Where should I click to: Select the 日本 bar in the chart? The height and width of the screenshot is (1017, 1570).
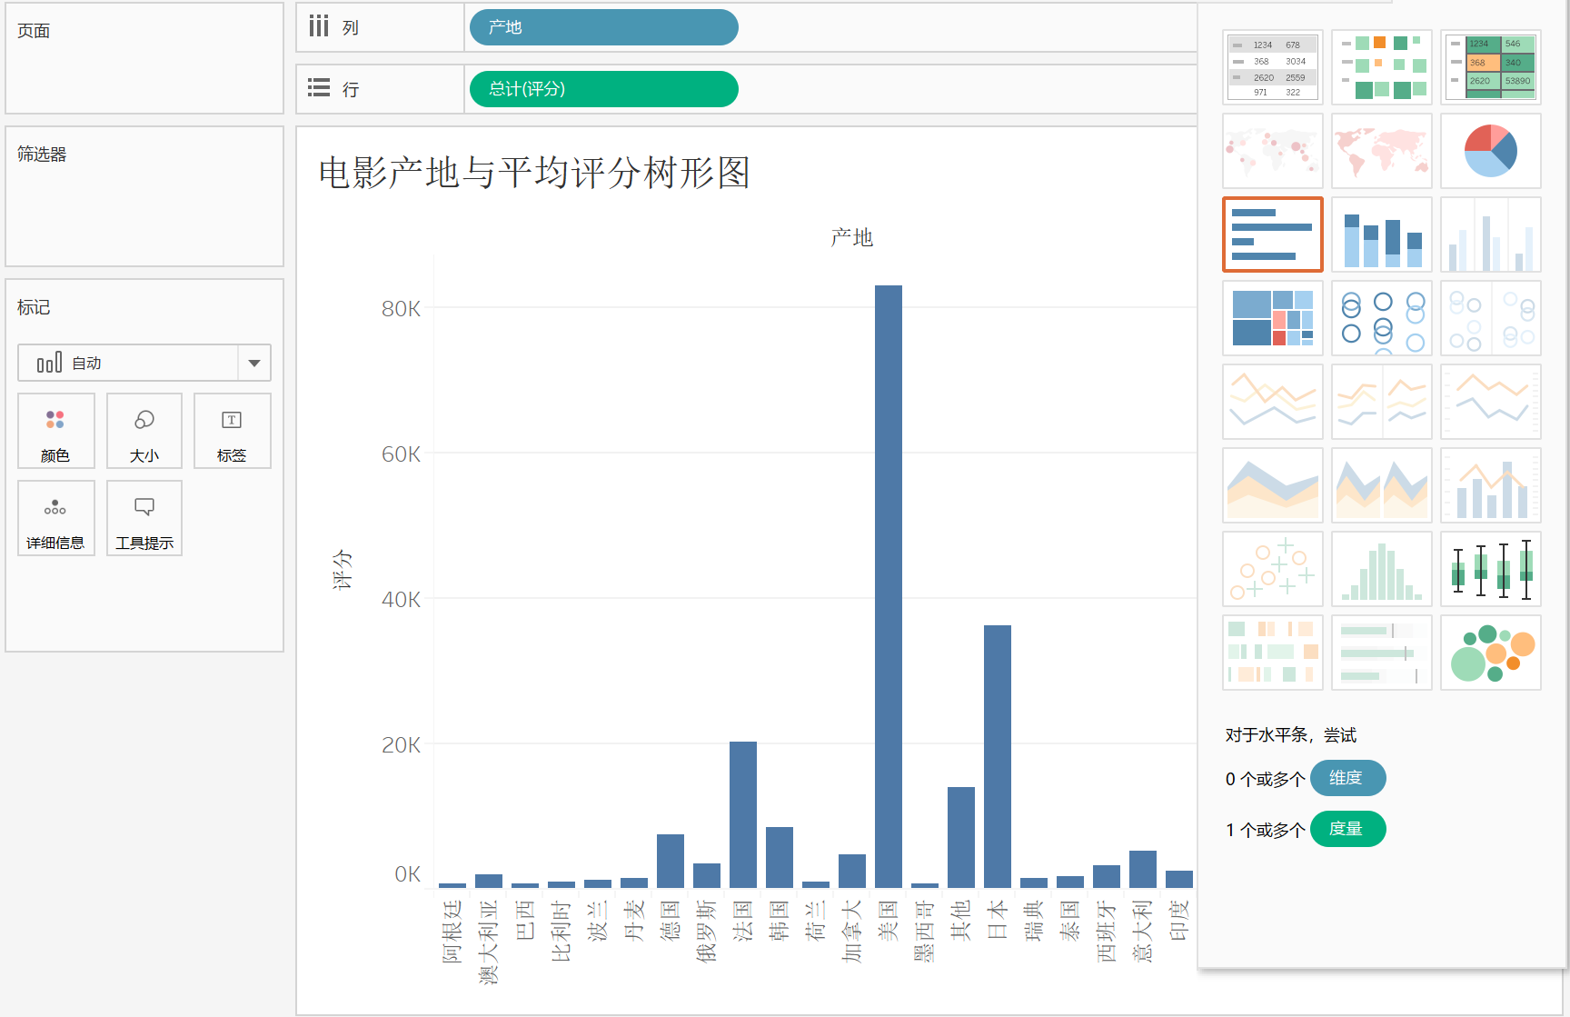click(997, 756)
